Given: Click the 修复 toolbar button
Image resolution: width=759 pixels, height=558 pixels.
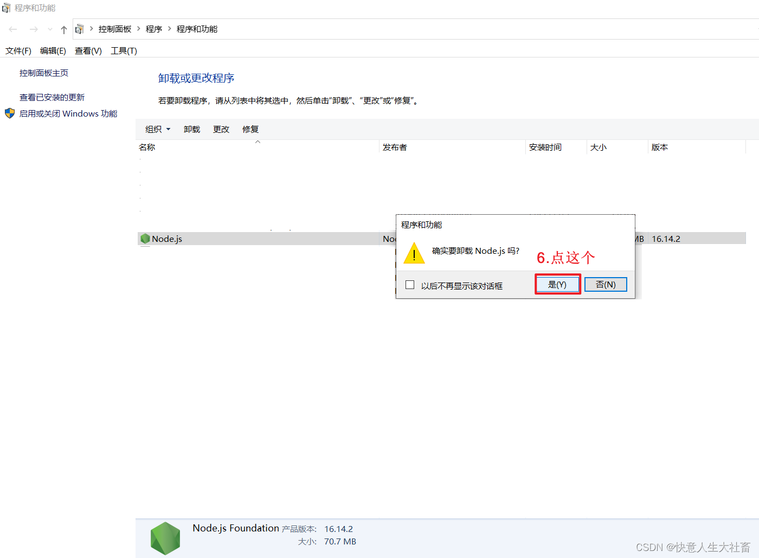Looking at the screenshot, I should 250,129.
